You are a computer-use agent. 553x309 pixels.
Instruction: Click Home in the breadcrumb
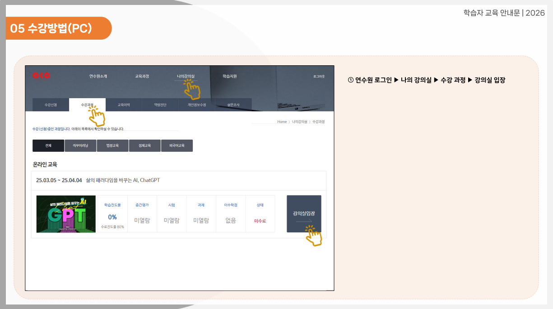click(x=282, y=122)
